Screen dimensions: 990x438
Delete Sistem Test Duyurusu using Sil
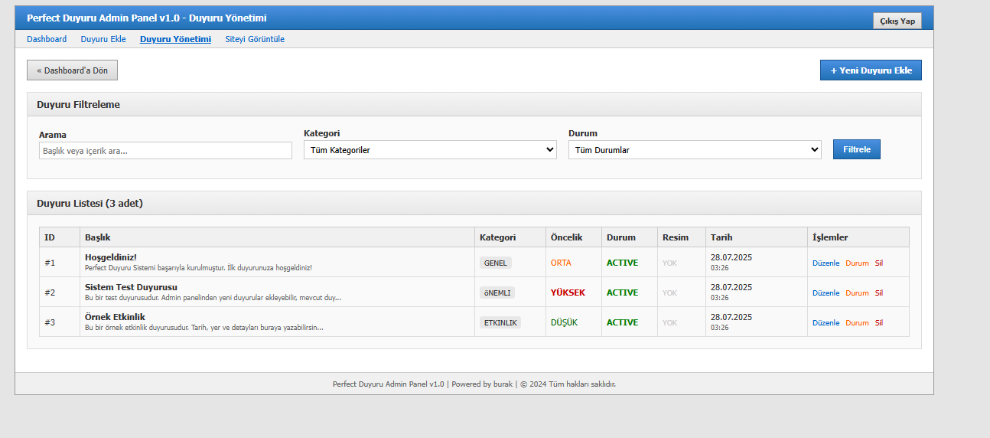[879, 293]
